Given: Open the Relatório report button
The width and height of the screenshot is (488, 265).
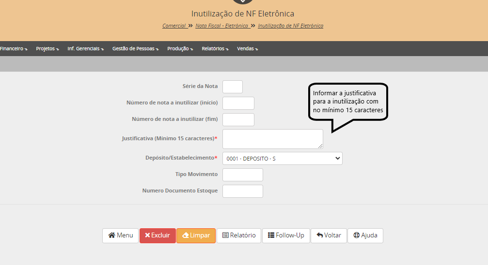Looking at the screenshot, I should coord(239,236).
